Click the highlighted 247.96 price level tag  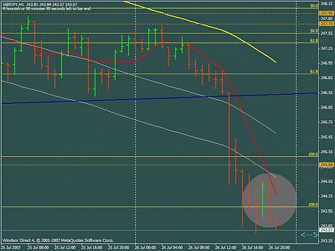[x=326, y=13]
